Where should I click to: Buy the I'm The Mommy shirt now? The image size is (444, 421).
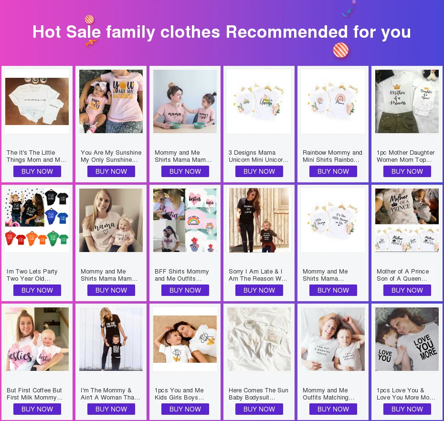click(x=111, y=409)
